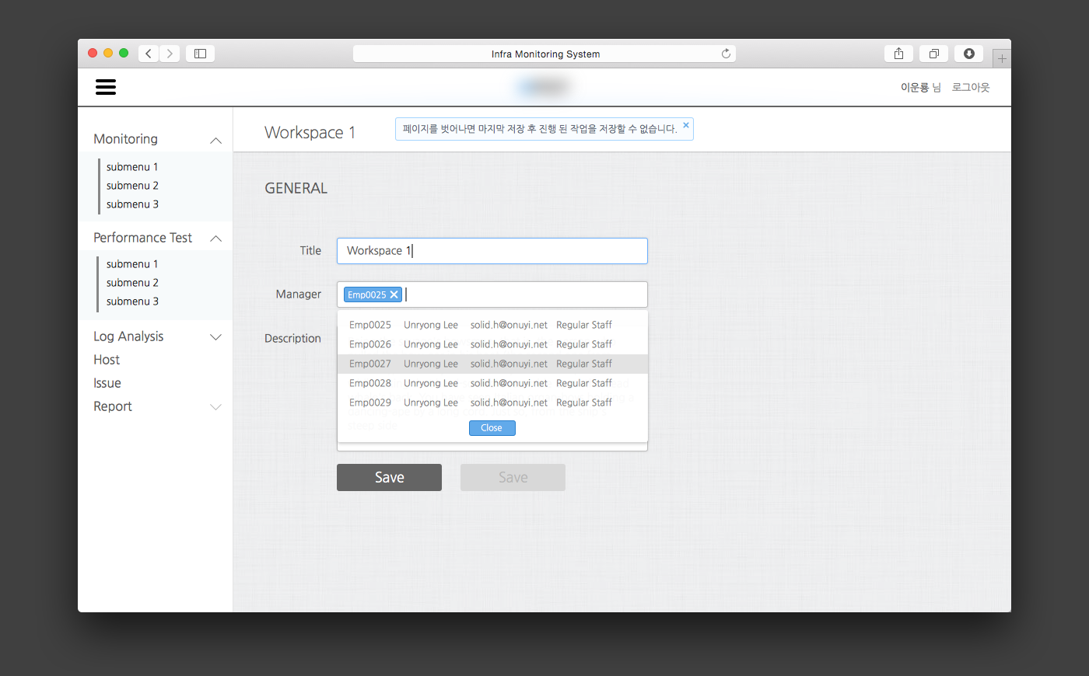Expand the Log Analysis section
This screenshot has height=676, width=1089.
click(x=216, y=337)
